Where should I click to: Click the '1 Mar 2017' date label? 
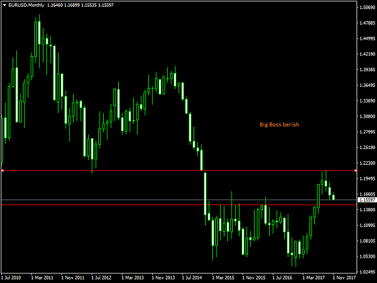click(x=314, y=278)
